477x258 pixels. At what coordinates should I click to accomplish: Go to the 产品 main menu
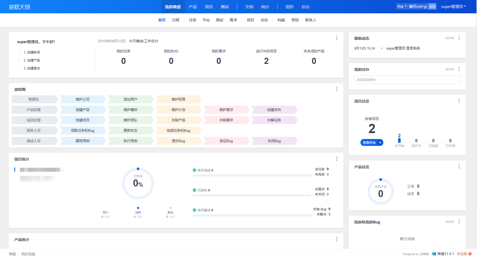click(193, 7)
